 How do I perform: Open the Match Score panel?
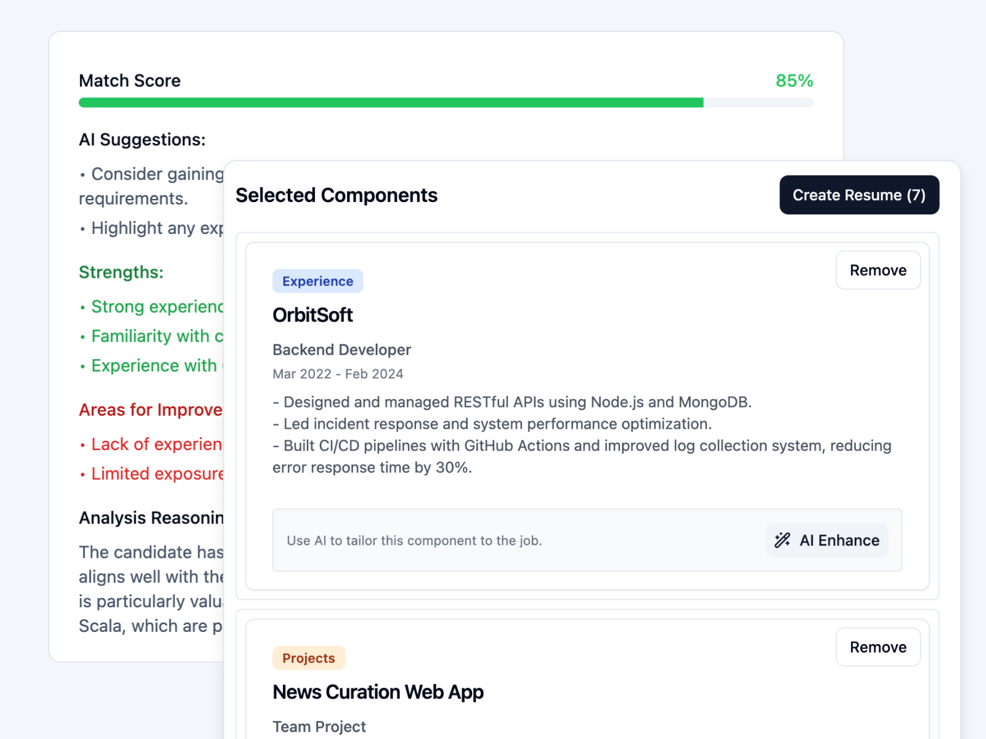[129, 80]
